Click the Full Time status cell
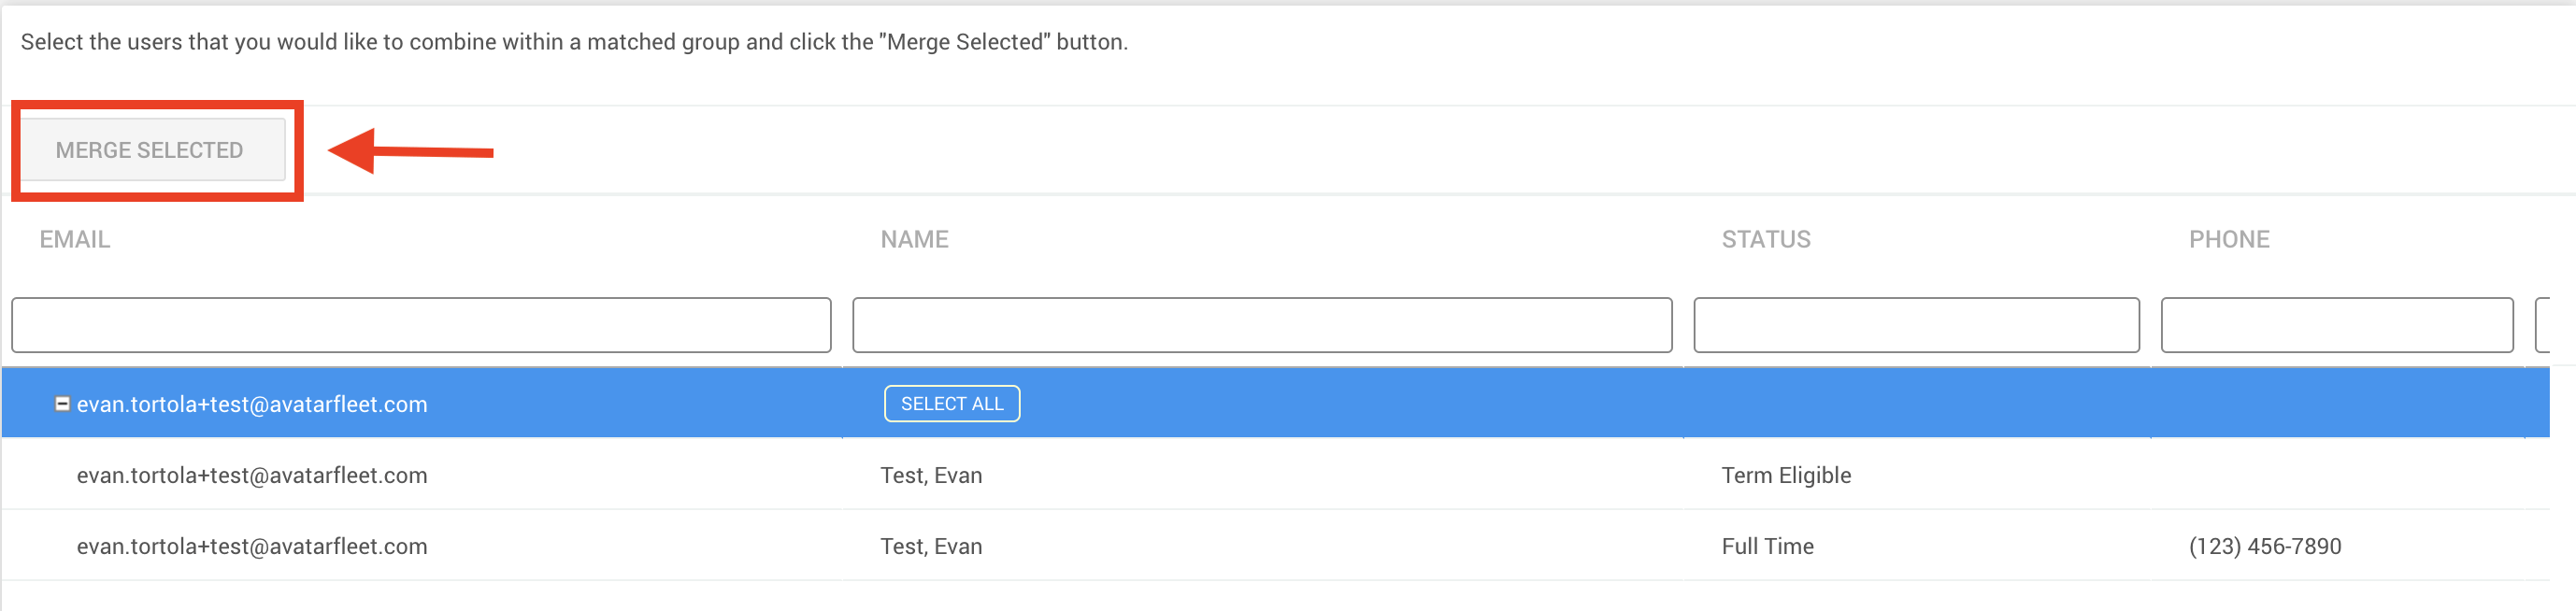This screenshot has height=611, width=2576. (1767, 546)
